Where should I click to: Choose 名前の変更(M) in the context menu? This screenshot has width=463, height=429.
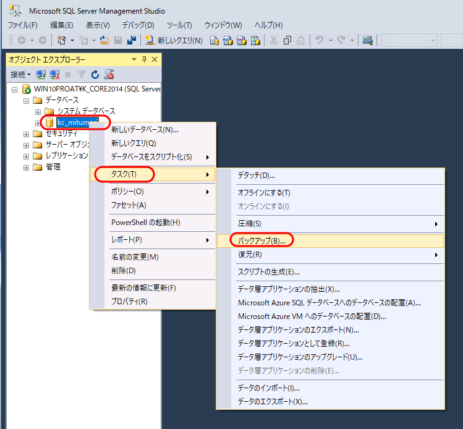click(153, 257)
